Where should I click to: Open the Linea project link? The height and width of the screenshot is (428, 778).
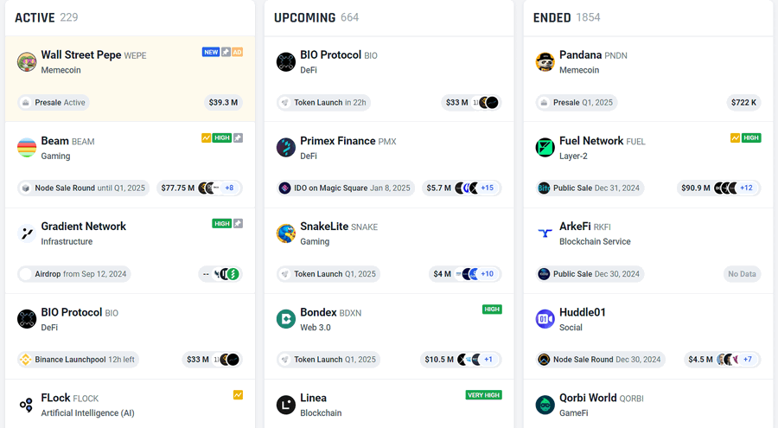(313, 398)
